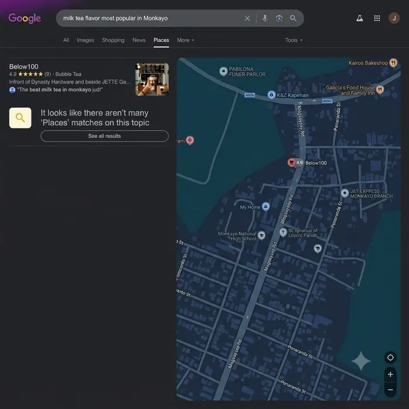Open Search Labs flask icon
The height and width of the screenshot is (409, 409).
[x=360, y=18]
